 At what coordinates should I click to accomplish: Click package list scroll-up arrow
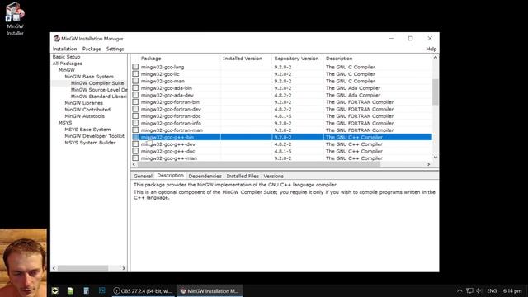(435, 58)
